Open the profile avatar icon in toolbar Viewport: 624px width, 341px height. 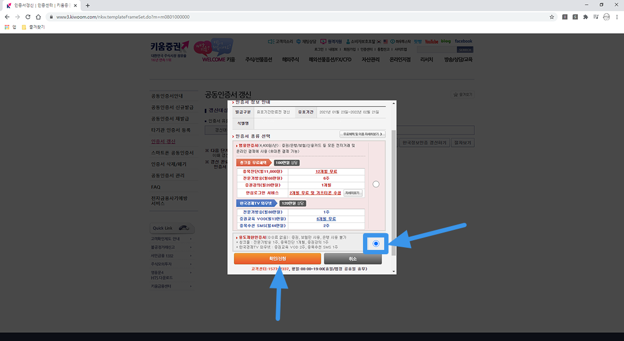tap(606, 17)
